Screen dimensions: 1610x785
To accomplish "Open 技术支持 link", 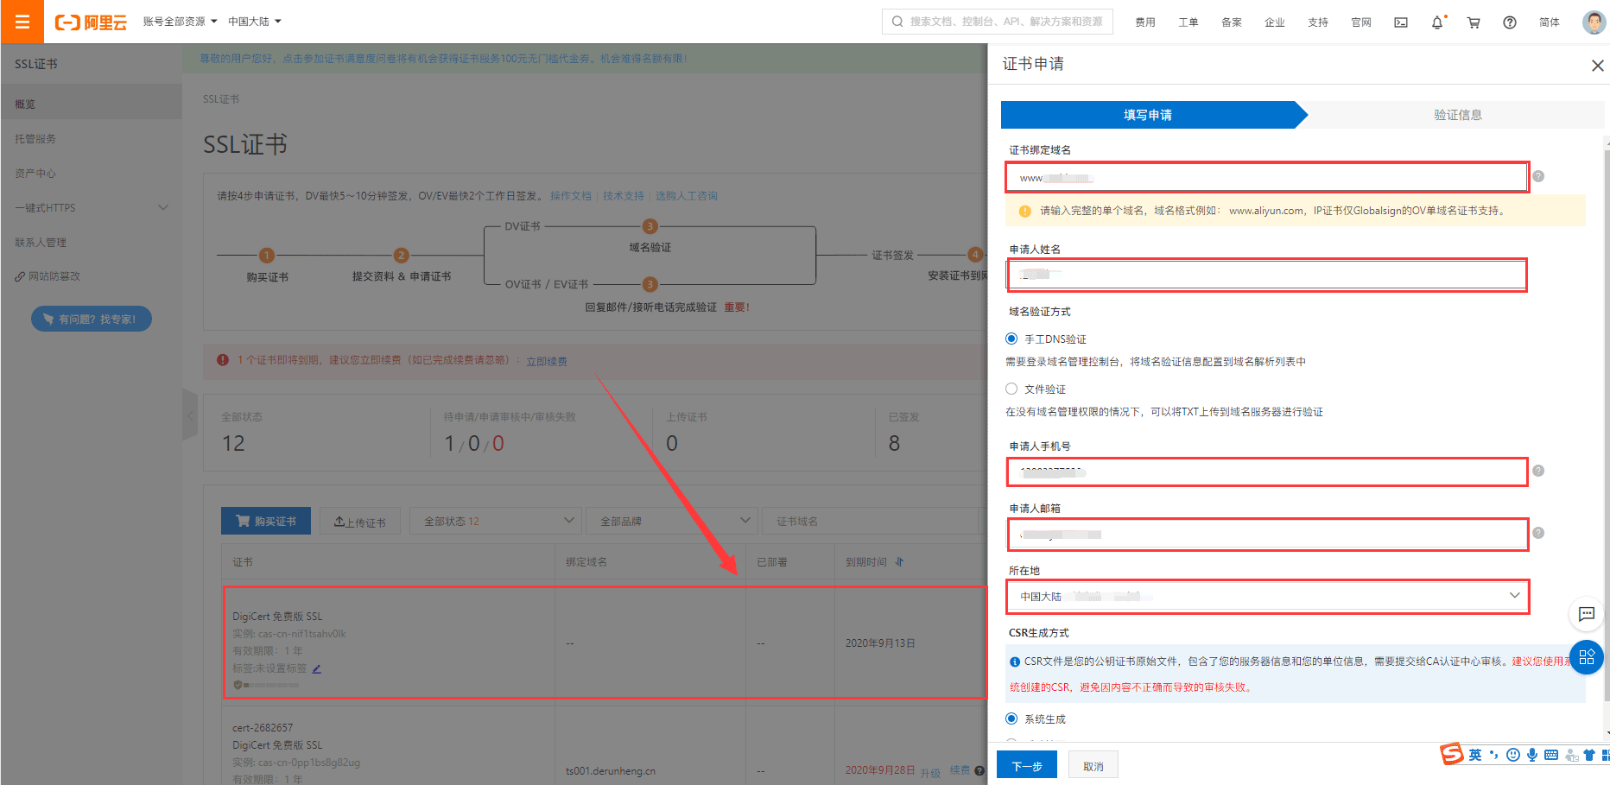I will pyautogui.click(x=624, y=196).
